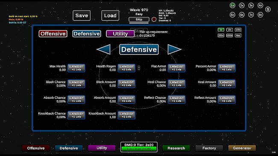Click the circular S icon
The height and width of the screenshot is (156, 278).
click(x=268, y=9)
